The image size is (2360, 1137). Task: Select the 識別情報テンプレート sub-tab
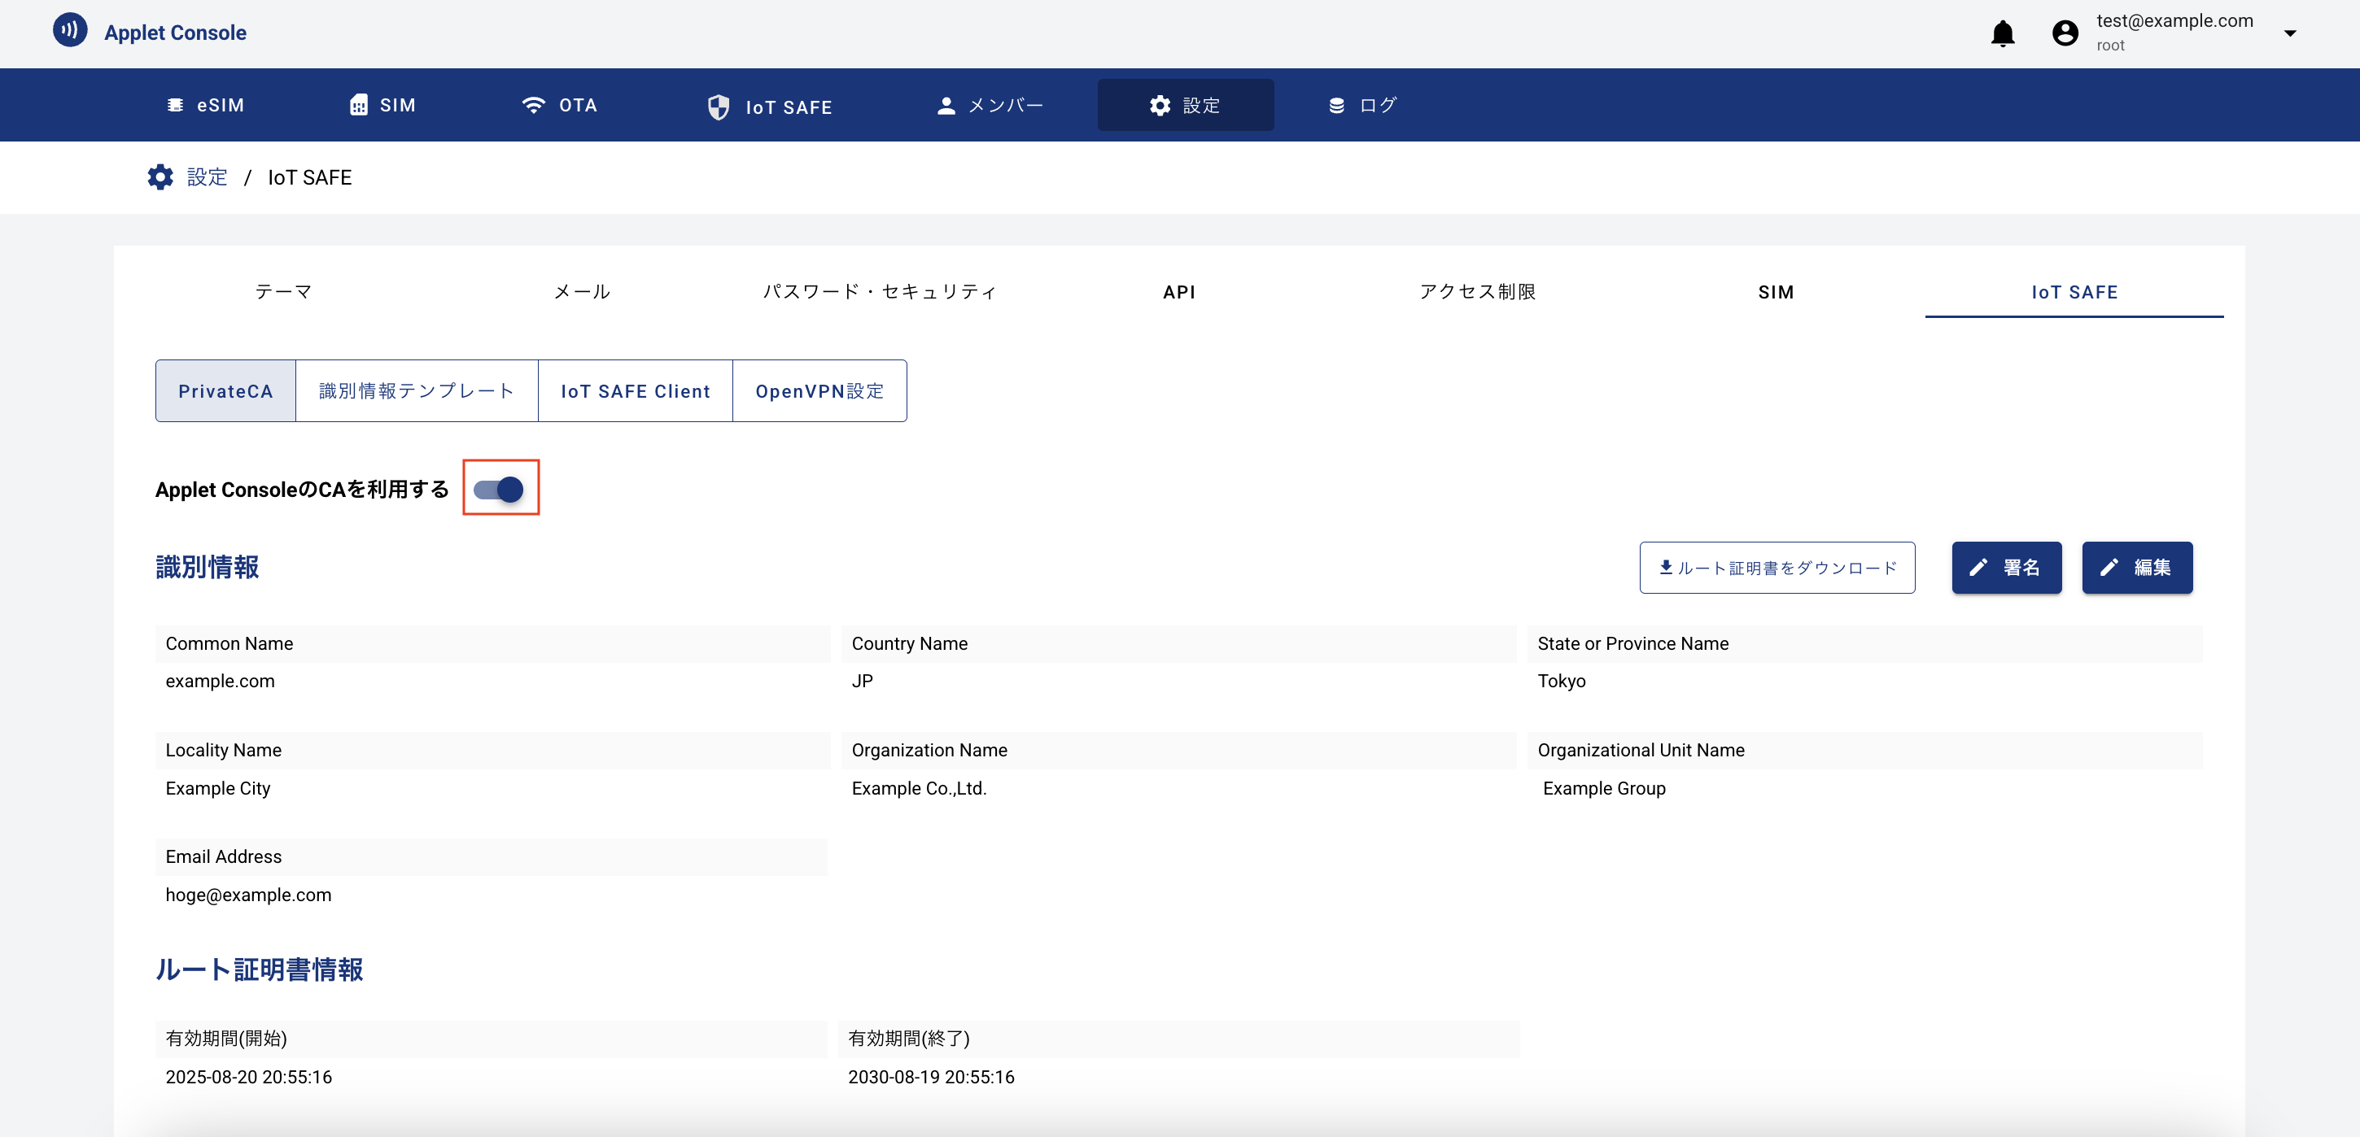416,391
